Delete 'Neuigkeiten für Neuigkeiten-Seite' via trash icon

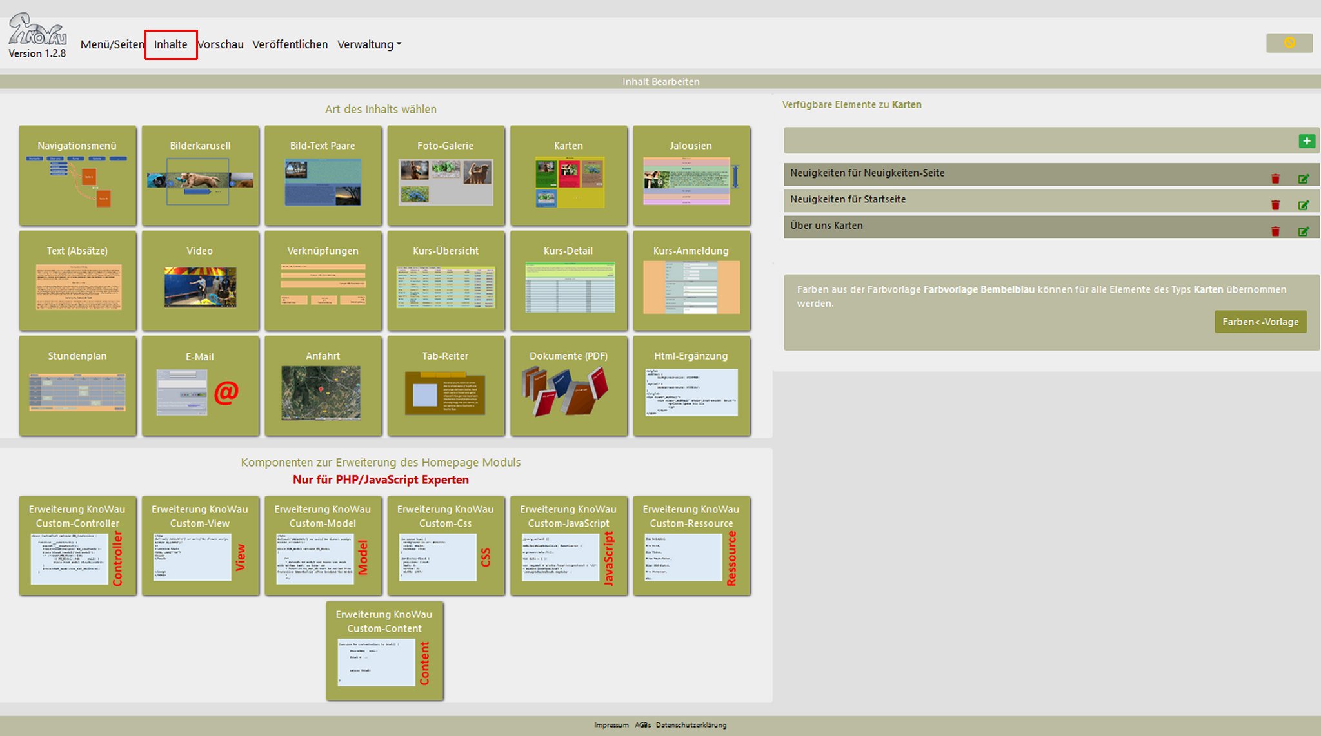(1275, 179)
